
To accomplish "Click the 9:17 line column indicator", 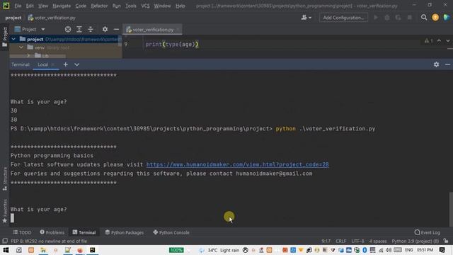I will click(x=326, y=241).
